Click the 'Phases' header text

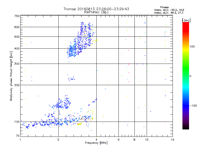pos(164,7)
